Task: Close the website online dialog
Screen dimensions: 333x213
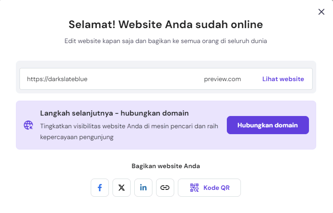Action: click(x=321, y=12)
